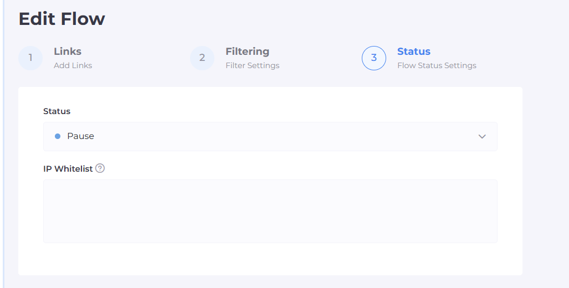Select the Status step tab title
The width and height of the screenshot is (569, 288).
(x=414, y=52)
